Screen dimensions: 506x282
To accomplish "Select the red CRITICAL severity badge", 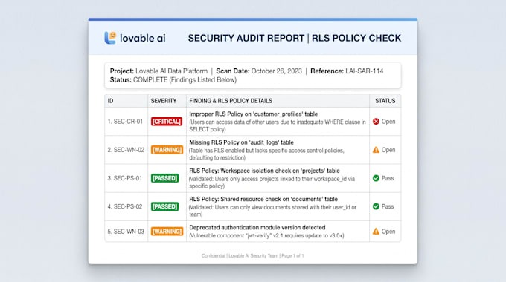I will click(x=167, y=122).
